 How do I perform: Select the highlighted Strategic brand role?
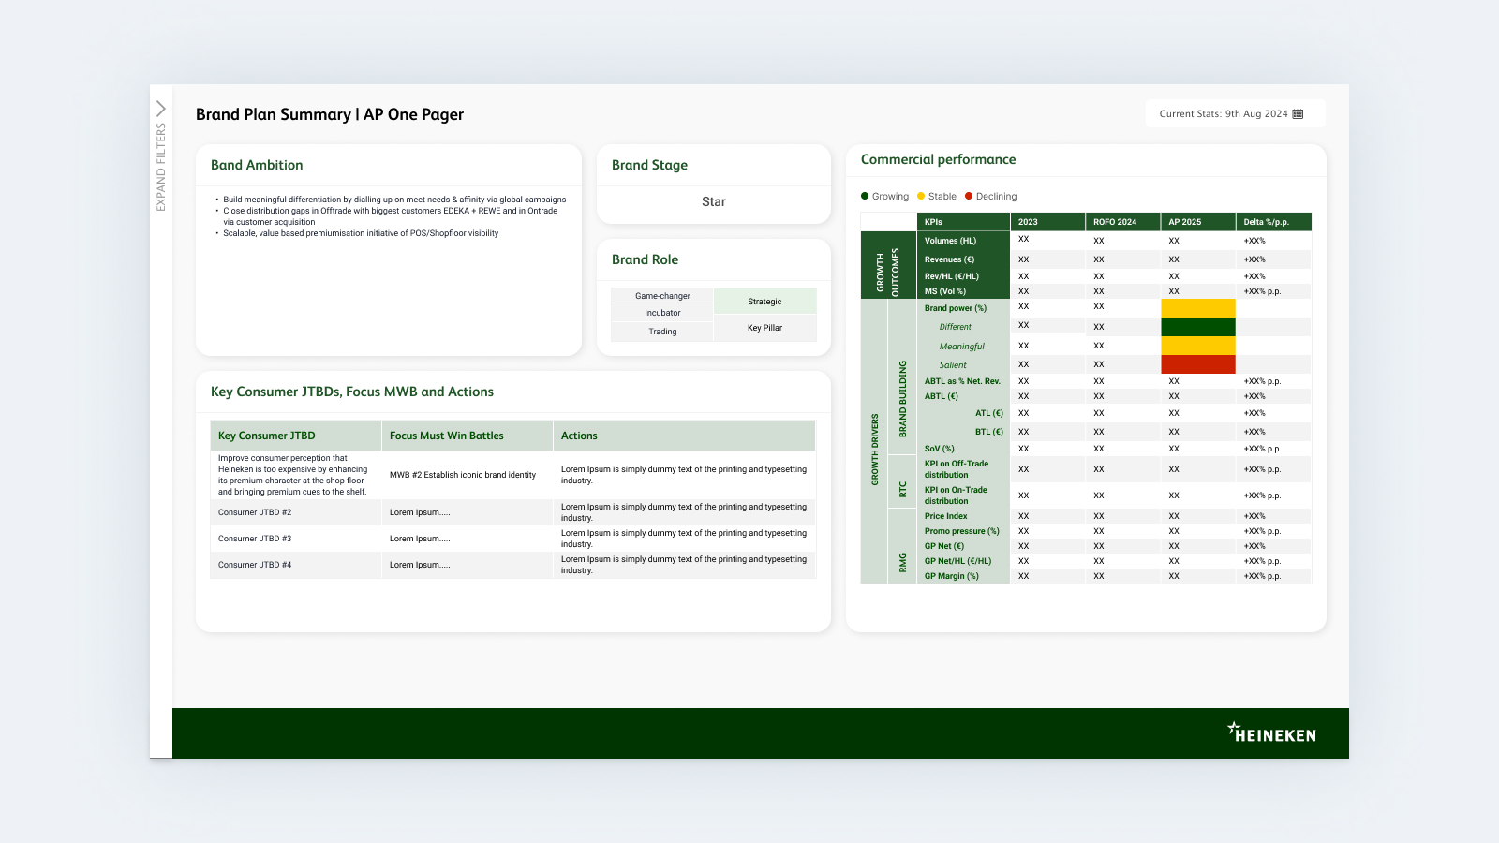coord(764,301)
